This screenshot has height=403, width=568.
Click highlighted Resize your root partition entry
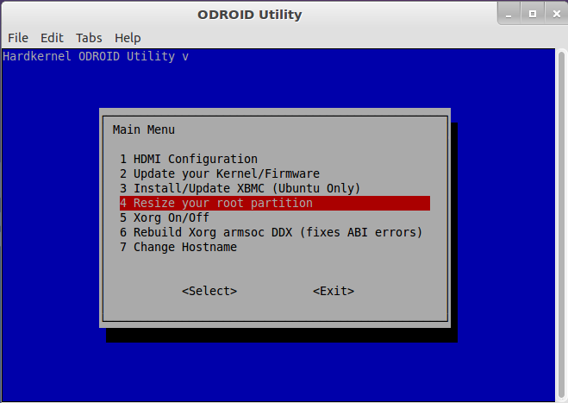[275, 203]
